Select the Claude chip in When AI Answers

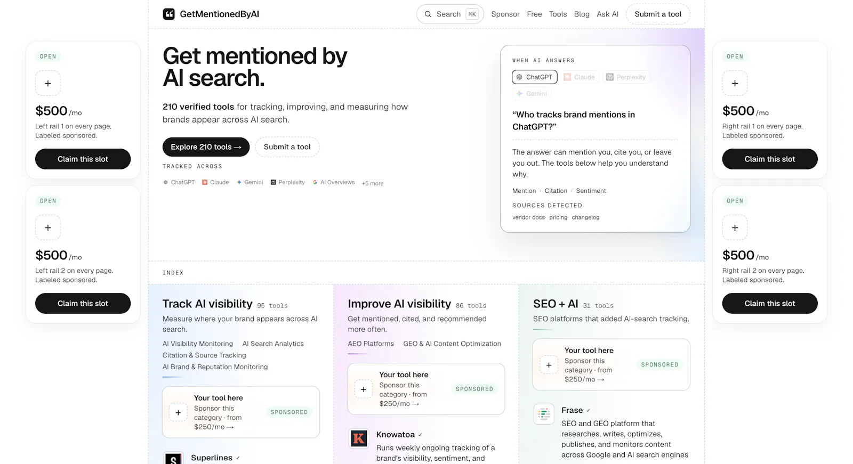pyautogui.click(x=580, y=77)
